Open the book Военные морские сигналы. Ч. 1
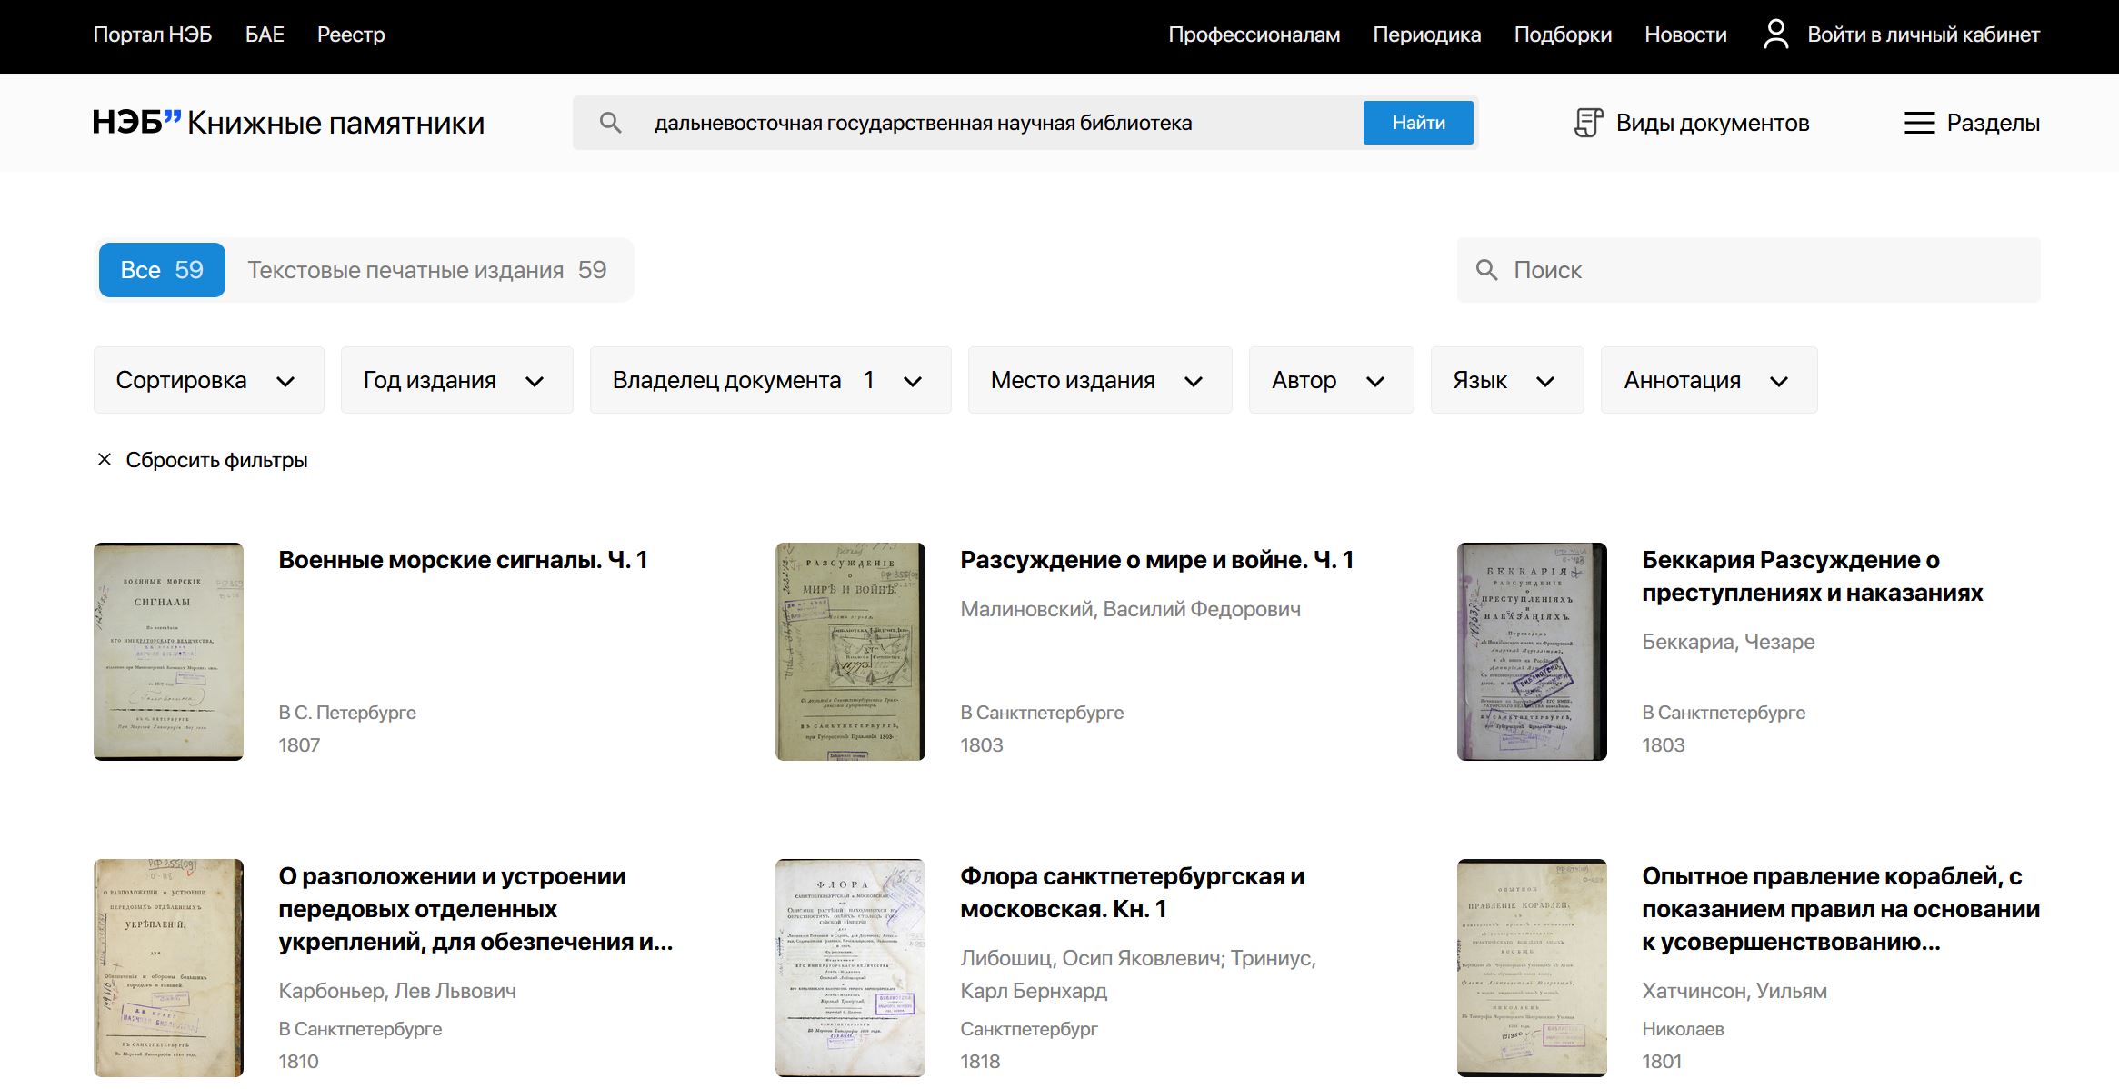The image size is (2119, 1089). pyautogui.click(x=463, y=560)
